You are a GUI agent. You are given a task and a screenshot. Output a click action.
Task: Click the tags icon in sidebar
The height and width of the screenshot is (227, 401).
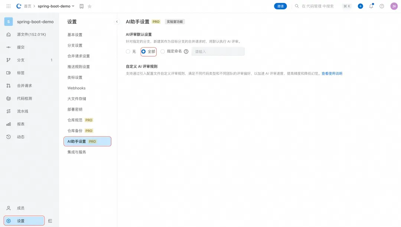click(x=9, y=73)
